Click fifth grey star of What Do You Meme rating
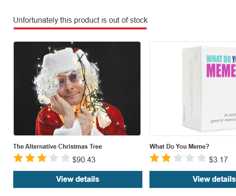Image resolution: width=236 pixels, height=196 pixels. click(201, 158)
